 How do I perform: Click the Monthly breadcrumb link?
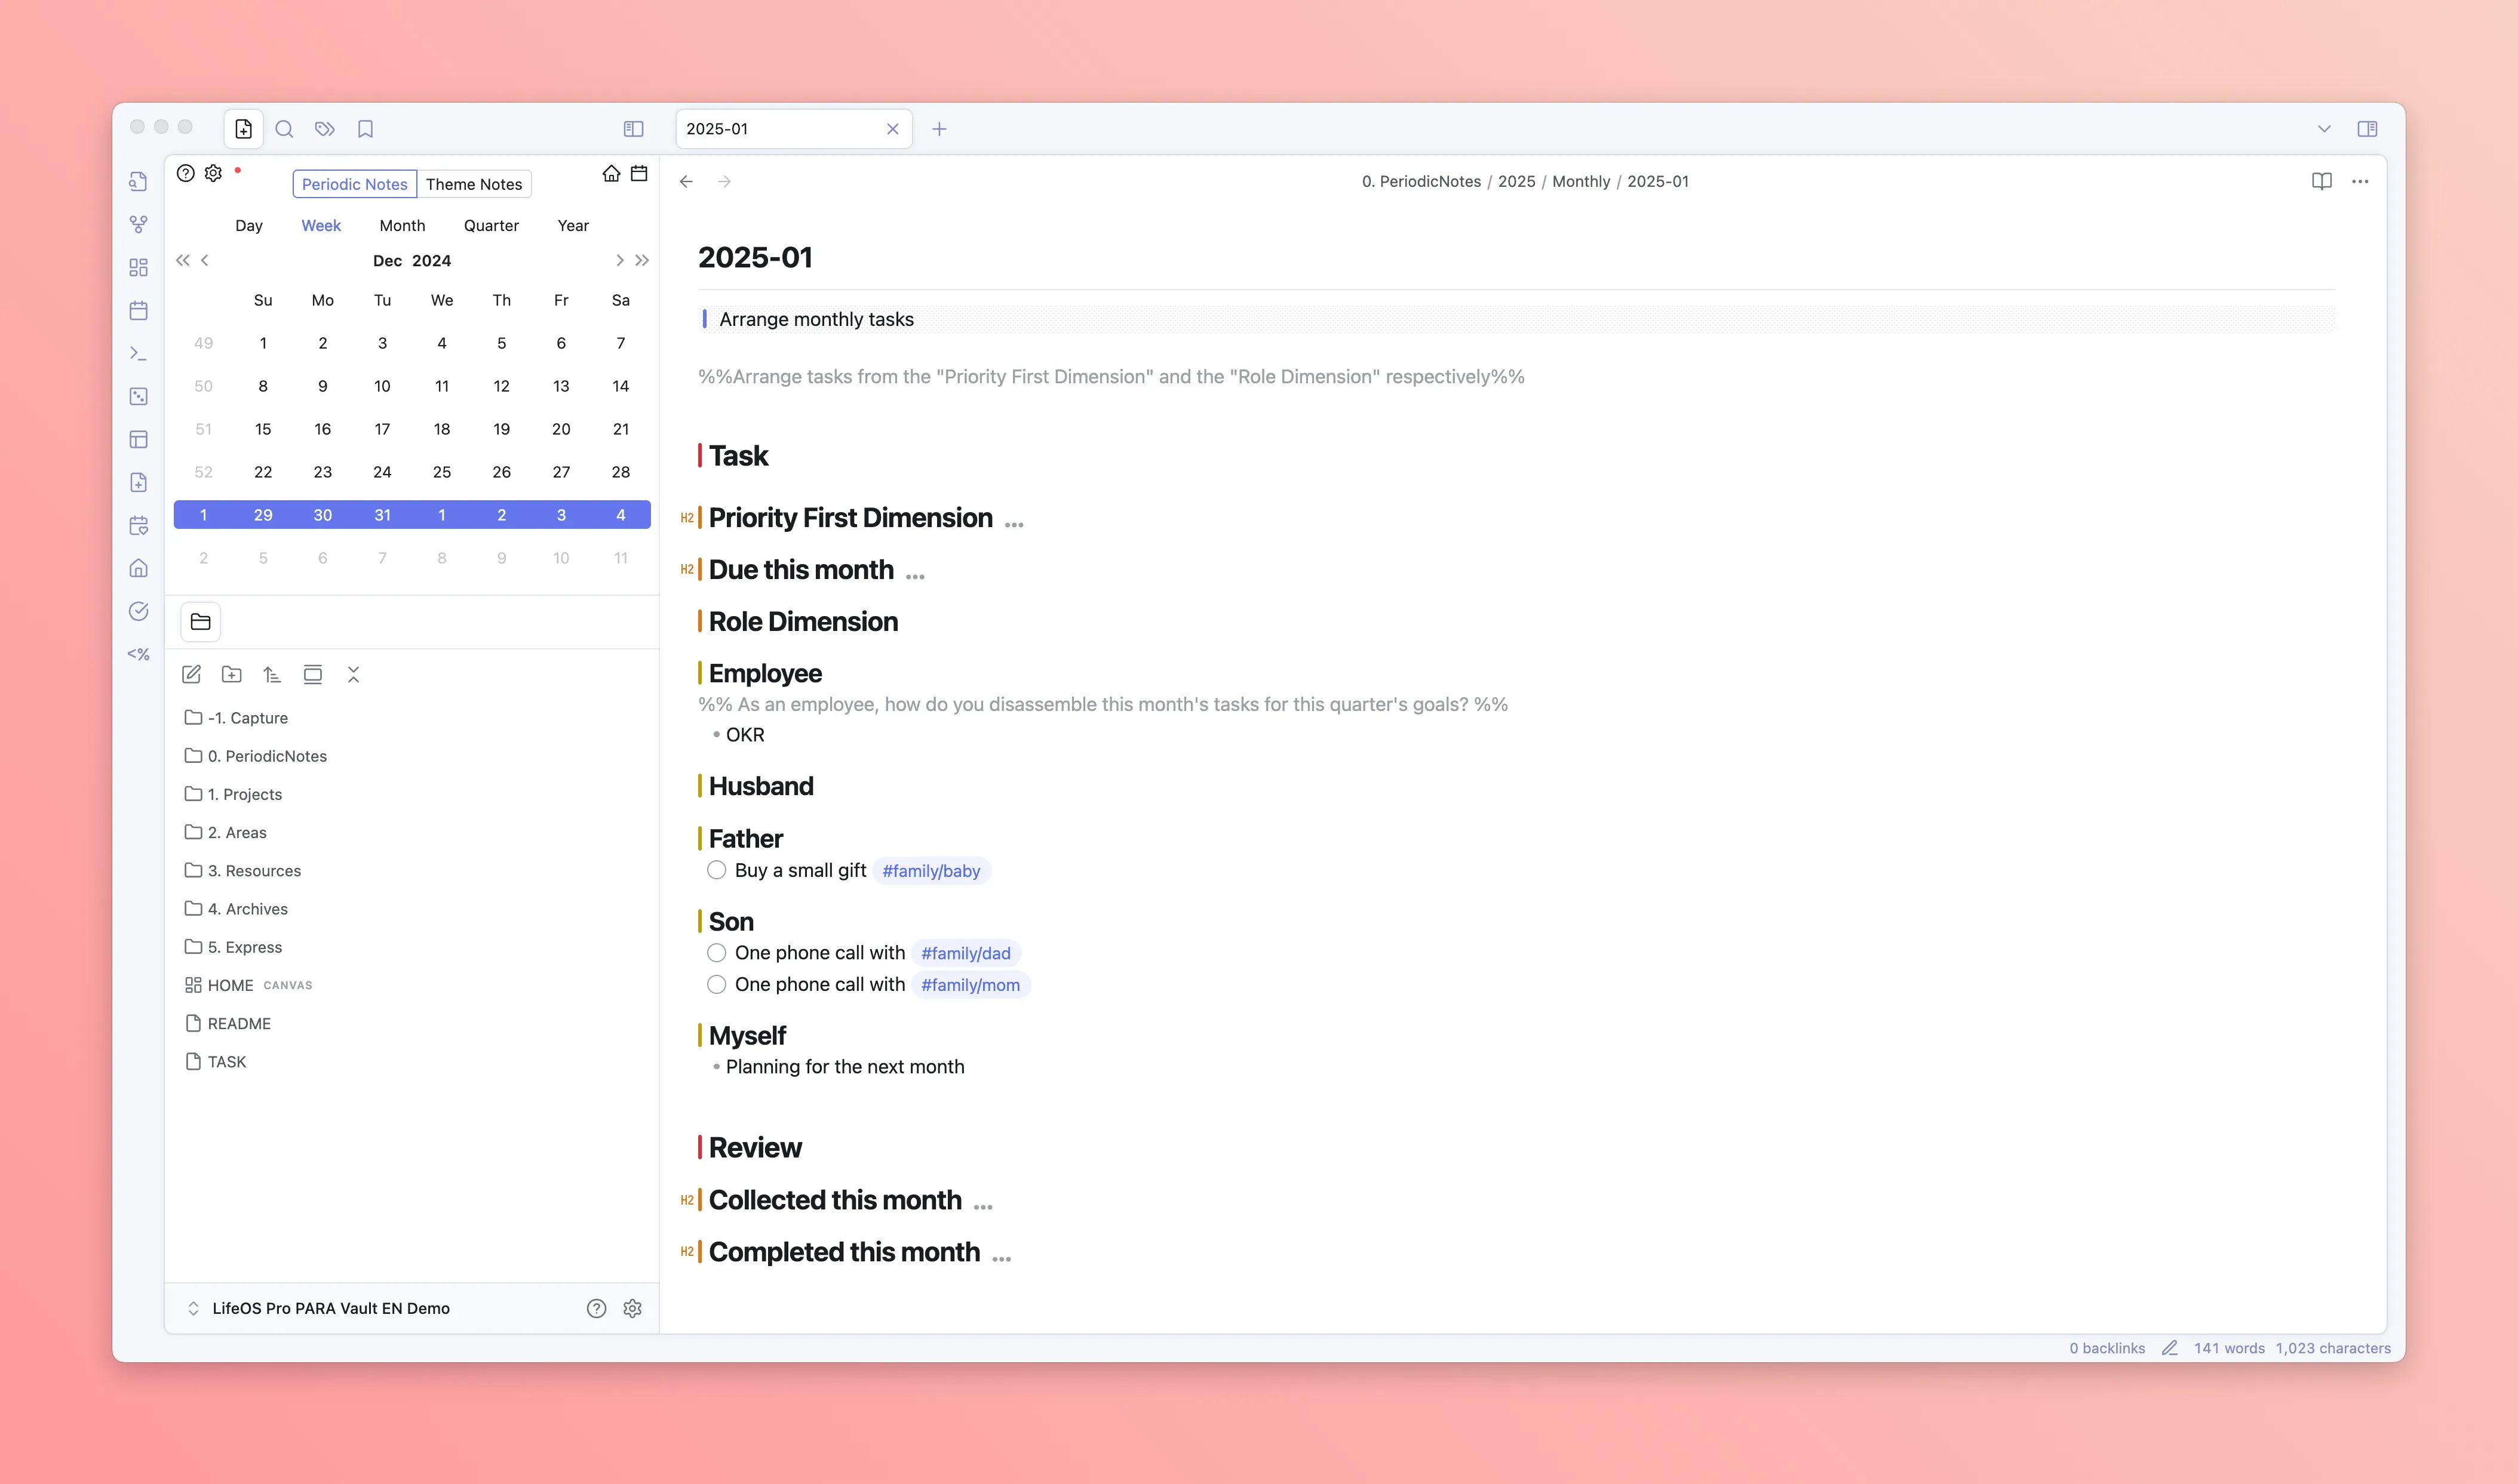coord(1581,181)
